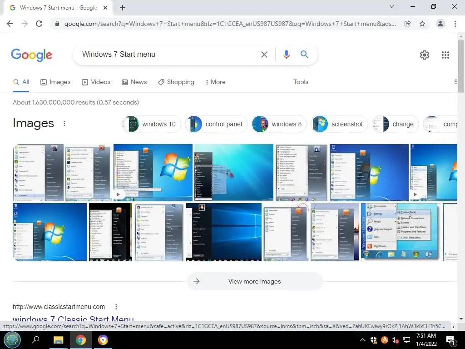Screen dimensions: 465x349
Task: Start voice search with microphone
Action: tap(286, 55)
